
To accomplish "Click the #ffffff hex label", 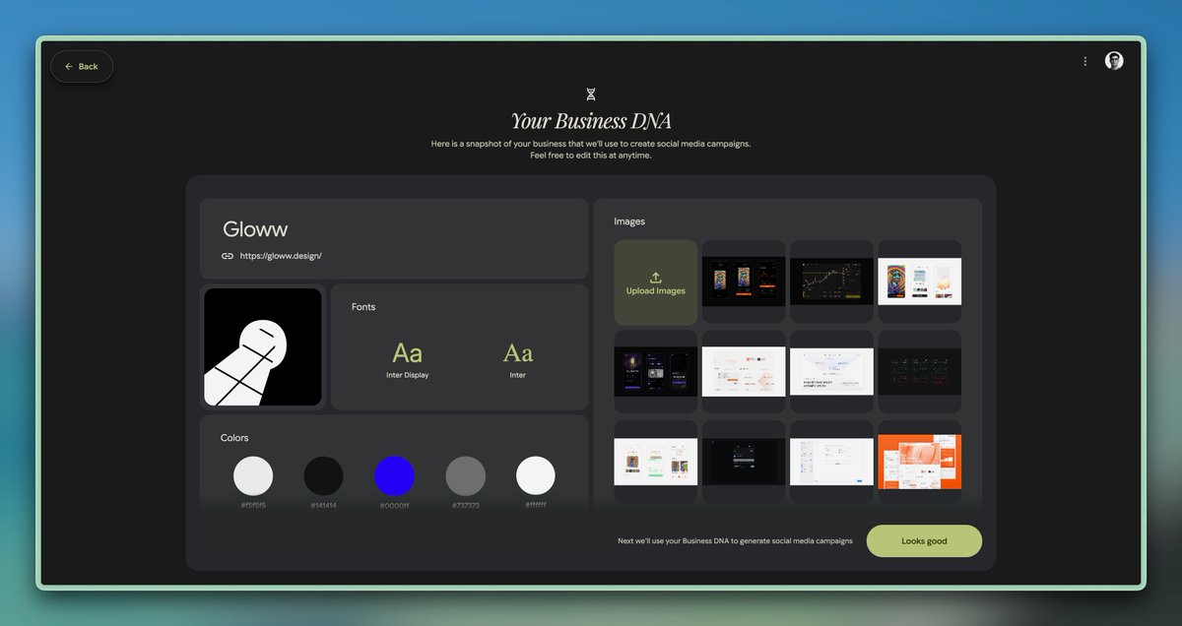I will point(536,505).
